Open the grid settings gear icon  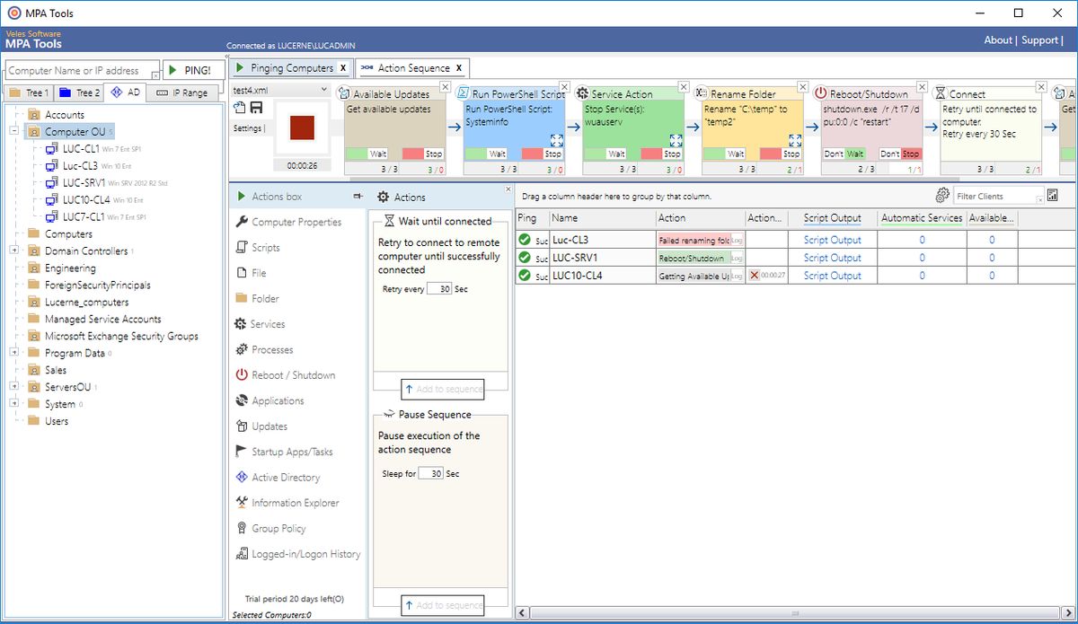(942, 196)
